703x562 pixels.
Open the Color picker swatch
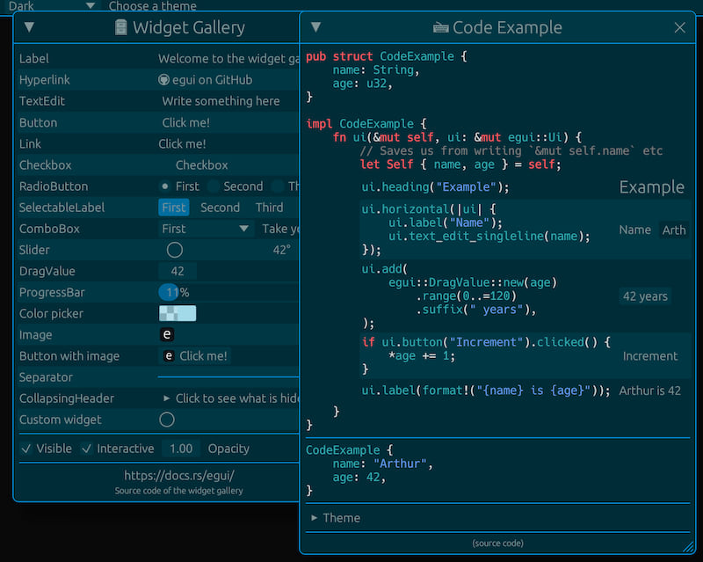coord(178,313)
